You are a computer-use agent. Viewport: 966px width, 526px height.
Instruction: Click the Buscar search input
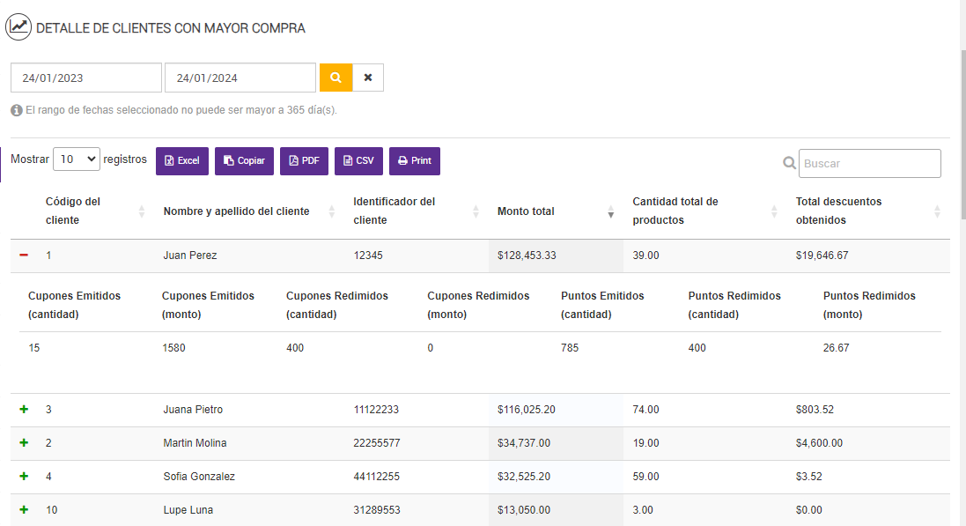point(869,163)
